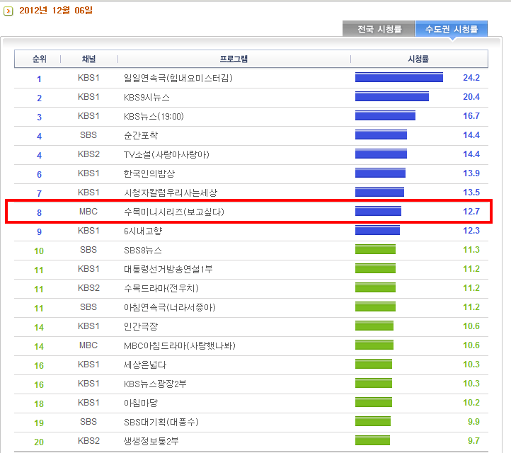The height and width of the screenshot is (453, 511).
Task: Click the 20.4 rating value
Action: coord(471,97)
